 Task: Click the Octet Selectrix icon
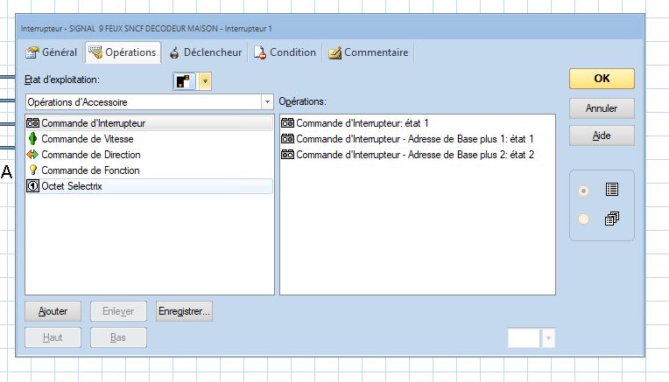(x=33, y=186)
